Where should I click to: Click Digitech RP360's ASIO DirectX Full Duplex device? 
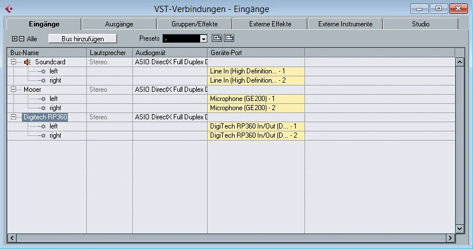[171, 117]
